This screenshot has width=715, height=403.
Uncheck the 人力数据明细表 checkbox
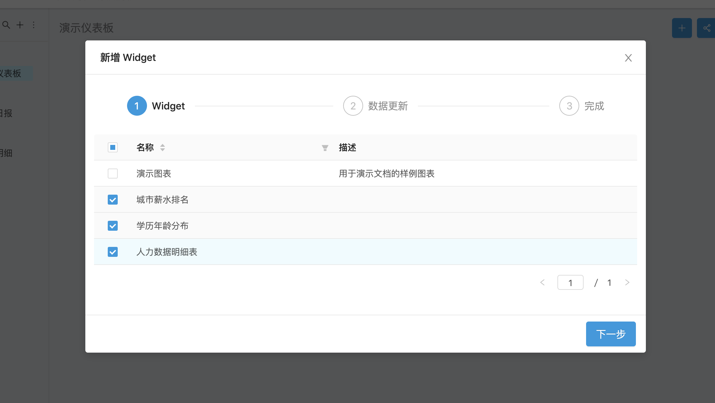click(113, 252)
